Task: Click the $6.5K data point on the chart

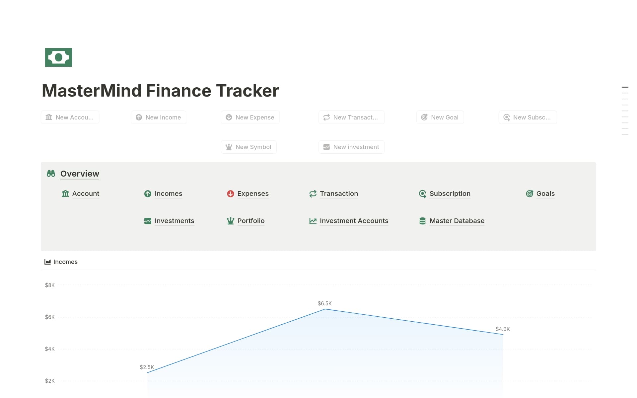Action: 325,309
